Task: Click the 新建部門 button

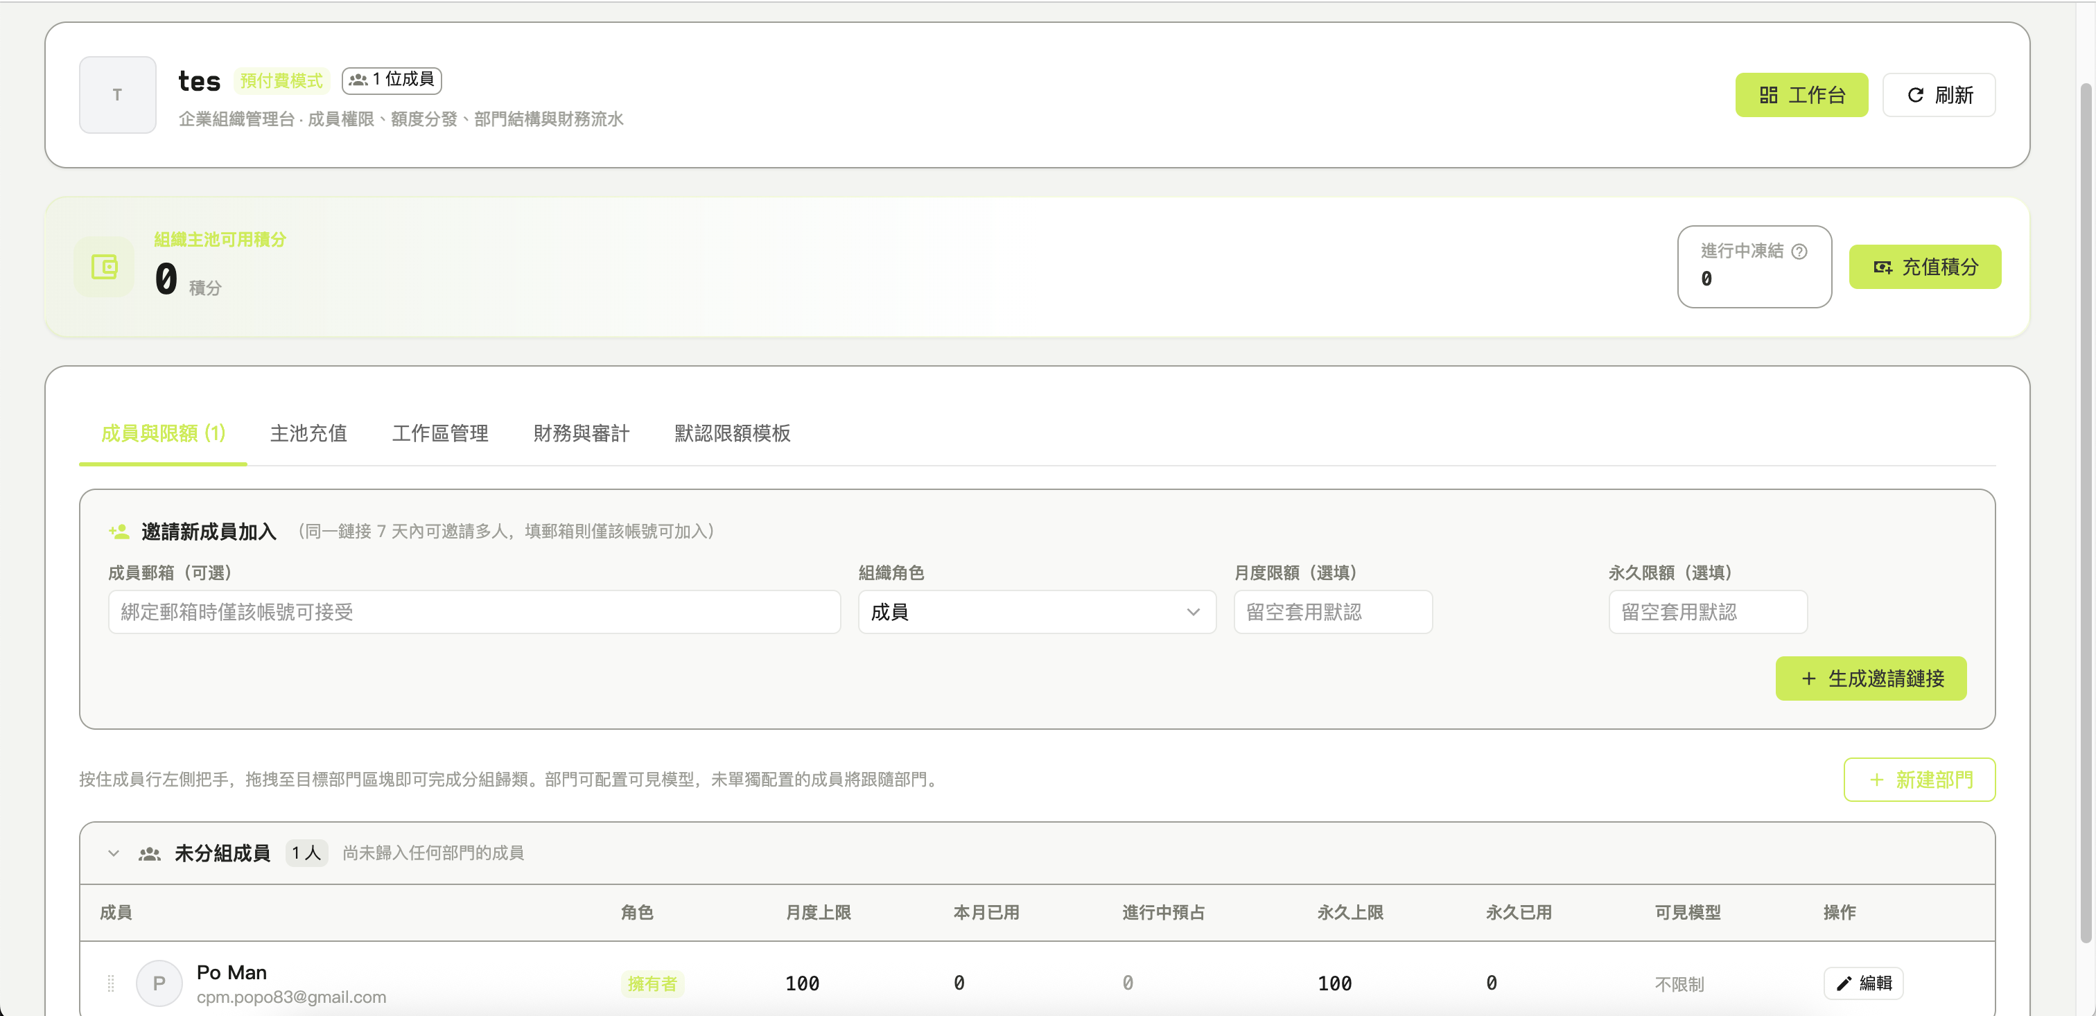Action: 1919,780
